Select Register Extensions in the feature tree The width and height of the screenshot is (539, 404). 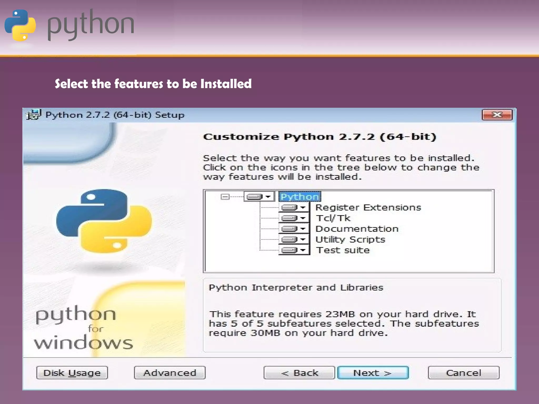pyautogui.click(x=368, y=208)
